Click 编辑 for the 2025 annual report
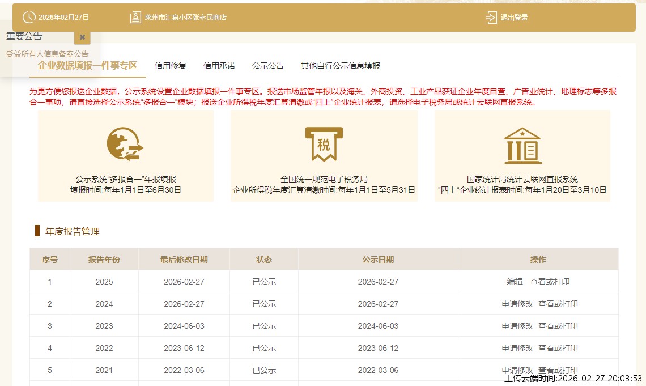The width and height of the screenshot is (646, 386). click(x=515, y=282)
